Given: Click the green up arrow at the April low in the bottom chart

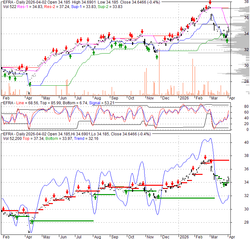Looking at the screenshot, I should click(x=32, y=221).
